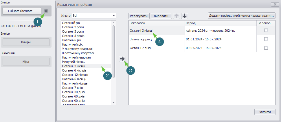Click list scrollbar up arrow
This screenshot has height=122, width=281.
113,23
